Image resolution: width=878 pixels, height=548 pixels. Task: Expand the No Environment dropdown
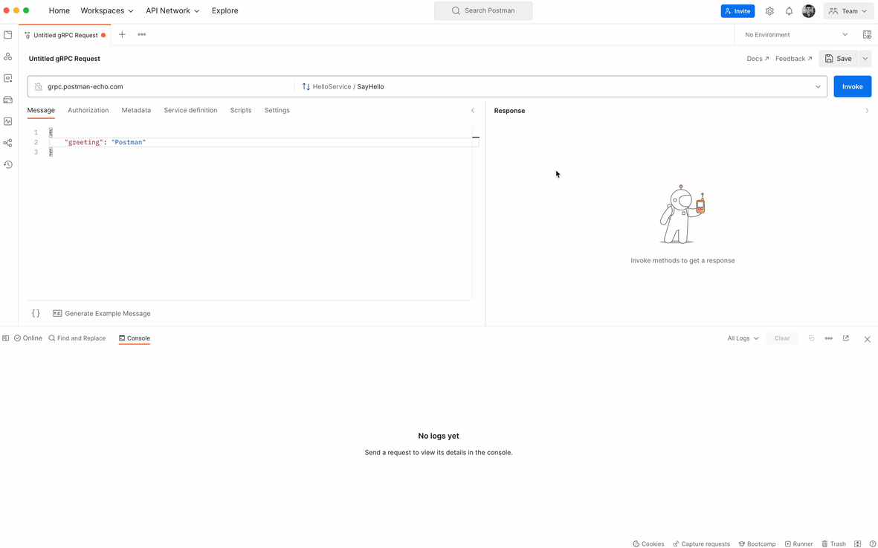pos(796,35)
